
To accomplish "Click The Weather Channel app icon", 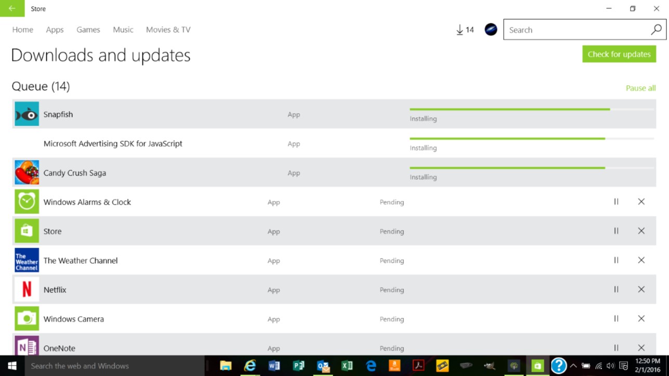I will (27, 260).
